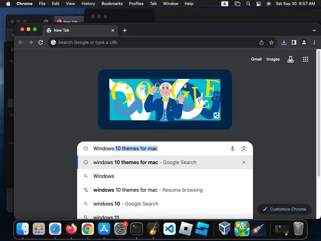Open Siri from the menu bar
Viewport: 321px width, 241px height.
coord(269,4)
